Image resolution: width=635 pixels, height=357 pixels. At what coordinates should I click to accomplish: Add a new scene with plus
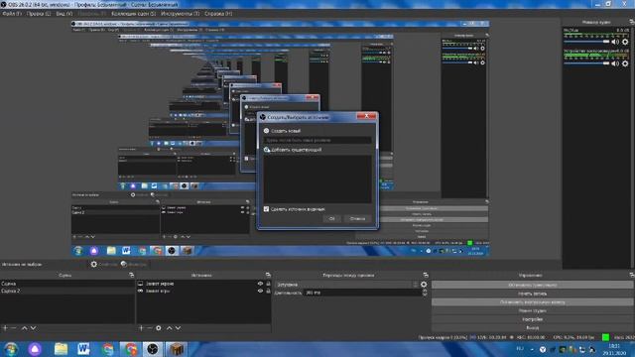[5, 328]
